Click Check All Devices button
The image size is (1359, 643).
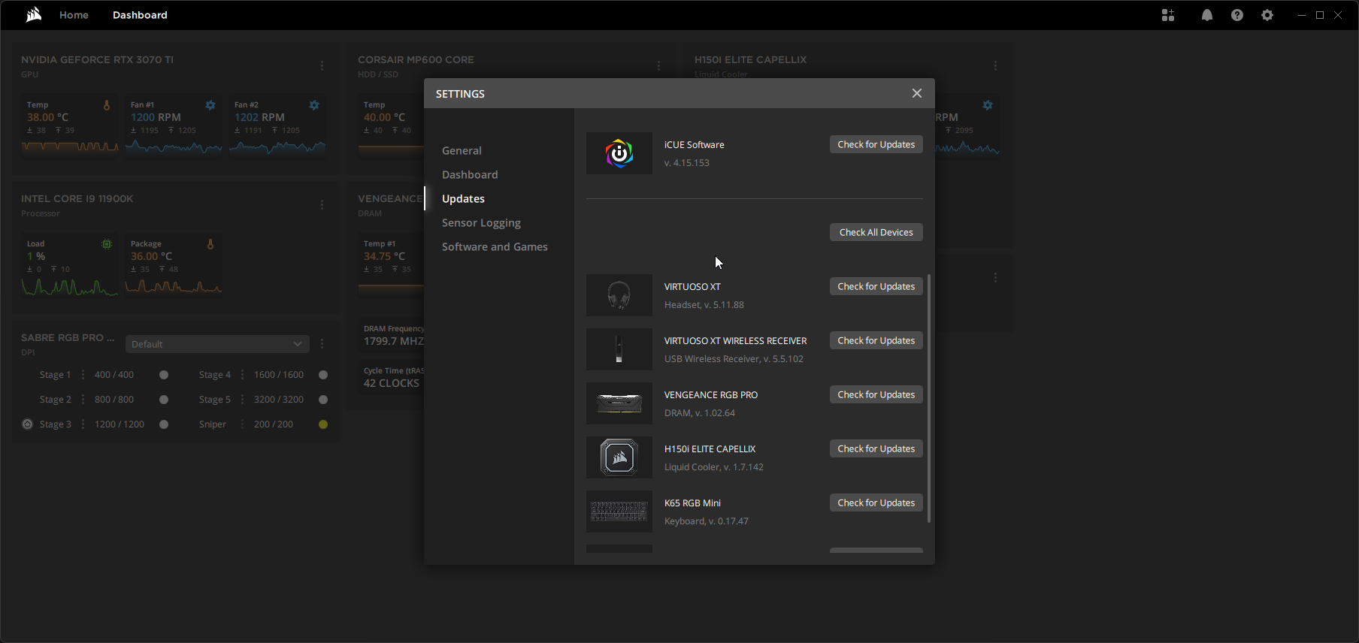pyautogui.click(x=876, y=233)
